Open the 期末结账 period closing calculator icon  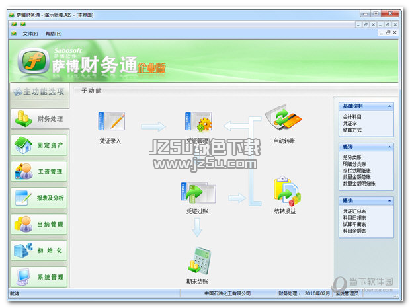tap(200, 260)
